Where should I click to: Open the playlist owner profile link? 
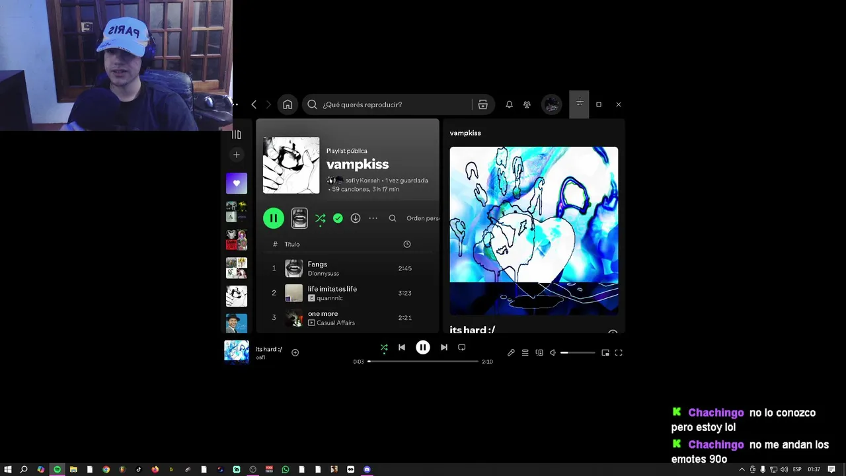362,180
